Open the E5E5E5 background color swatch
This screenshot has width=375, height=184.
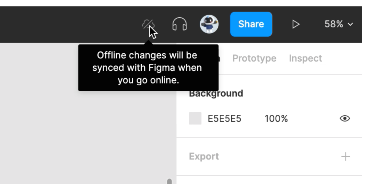pos(195,119)
